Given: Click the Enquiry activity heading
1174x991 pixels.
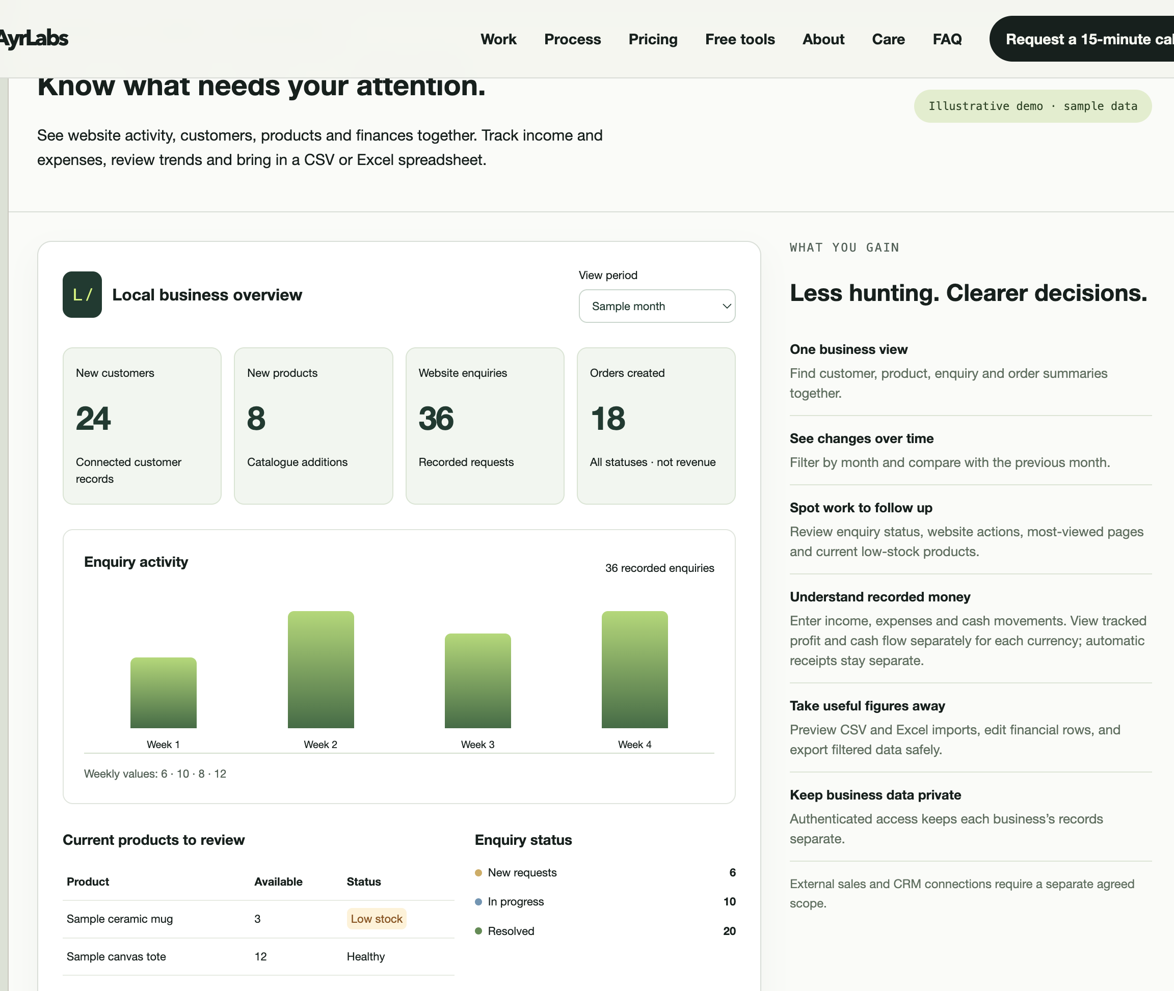Looking at the screenshot, I should tap(136, 562).
